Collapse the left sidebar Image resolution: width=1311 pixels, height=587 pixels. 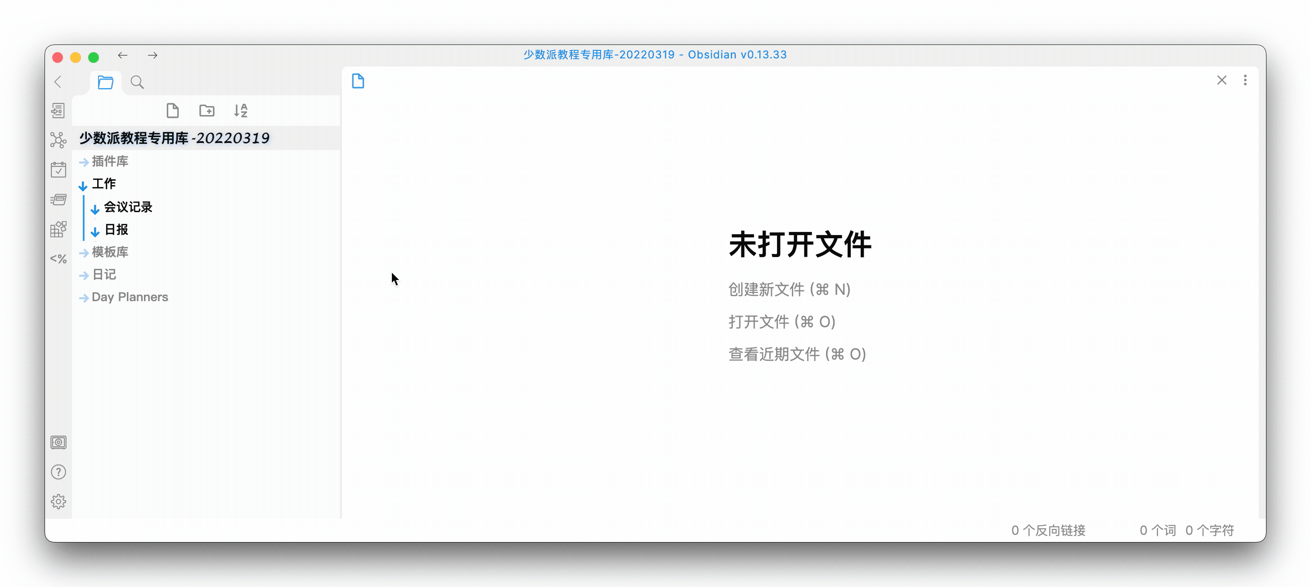(58, 81)
